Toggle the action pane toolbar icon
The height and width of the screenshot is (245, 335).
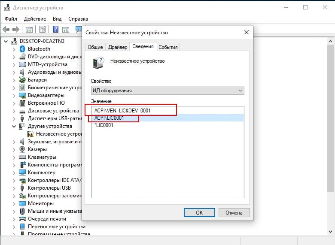66,30
